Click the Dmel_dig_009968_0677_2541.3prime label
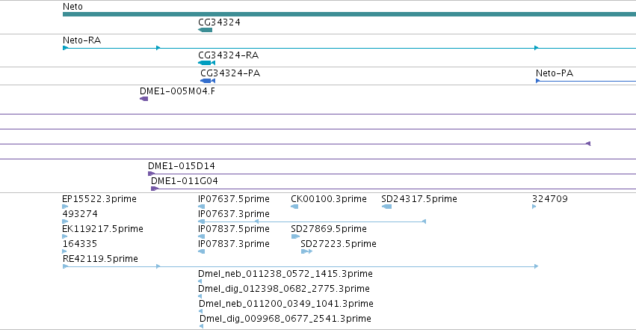Image resolution: width=636 pixels, height=330 pixels. click(285, 319)
